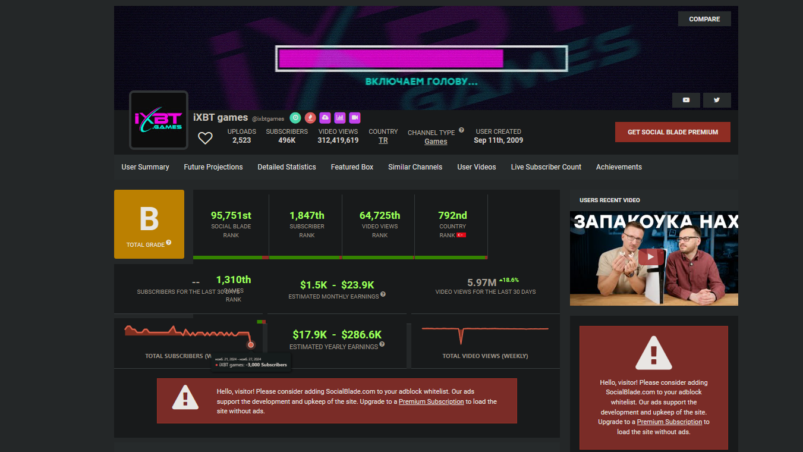Click the Turkey flag by Country Rank

click(x=461, y=236)
